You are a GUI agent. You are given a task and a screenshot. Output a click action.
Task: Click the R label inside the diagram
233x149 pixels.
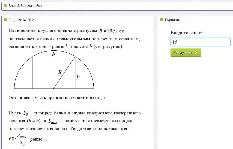pyautogui.click(x=60, y=72)
